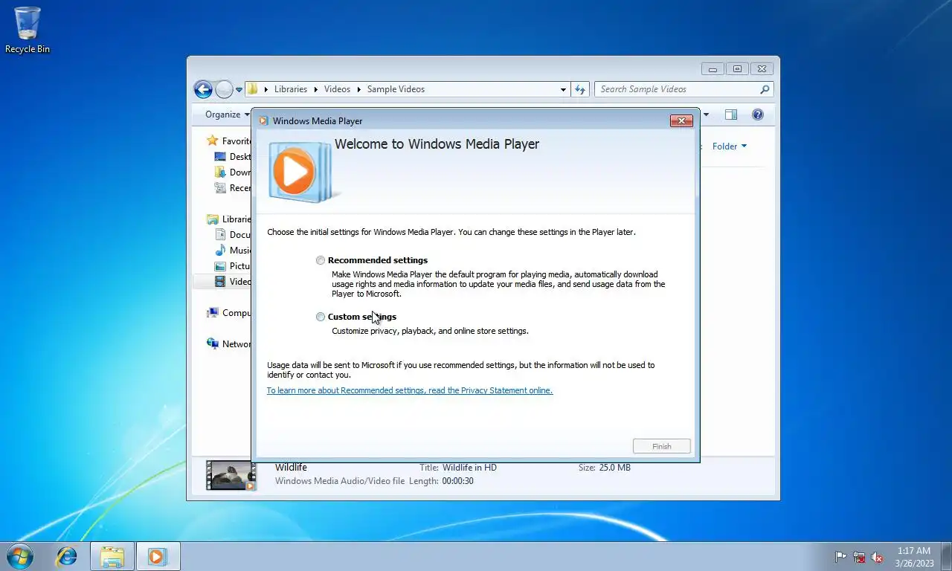The height and width of the screenshot is (571, 952).
Task: Open Music library in navigation pane
Action: 234,251
